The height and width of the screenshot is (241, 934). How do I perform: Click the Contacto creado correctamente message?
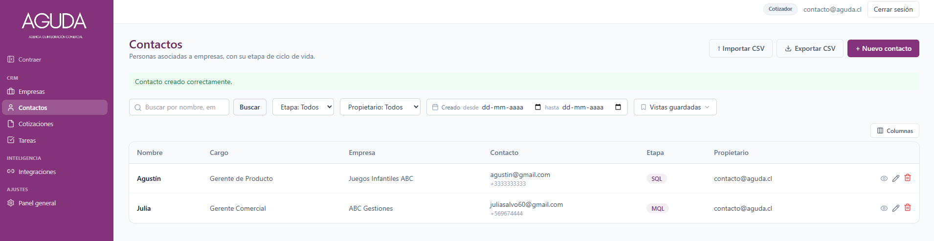click(x=183, y=82)
